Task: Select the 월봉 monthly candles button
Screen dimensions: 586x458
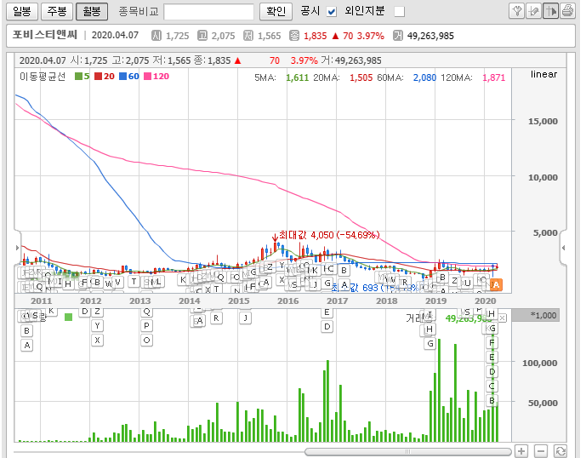Action: tap(92, 11)
